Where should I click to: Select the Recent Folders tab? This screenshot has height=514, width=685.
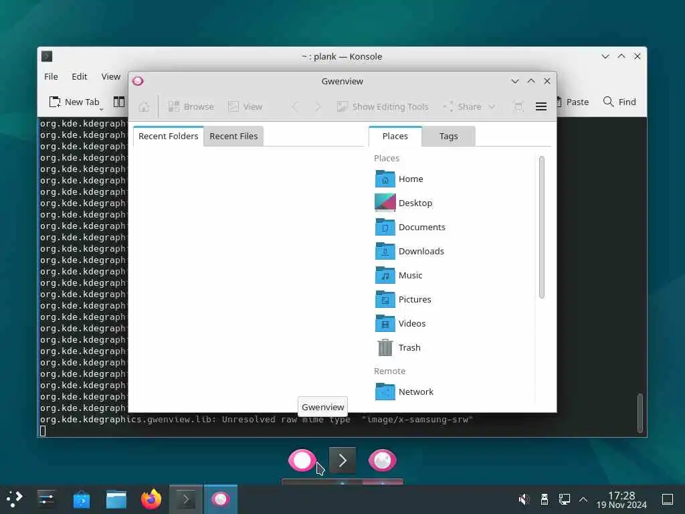tap(168, 136)
